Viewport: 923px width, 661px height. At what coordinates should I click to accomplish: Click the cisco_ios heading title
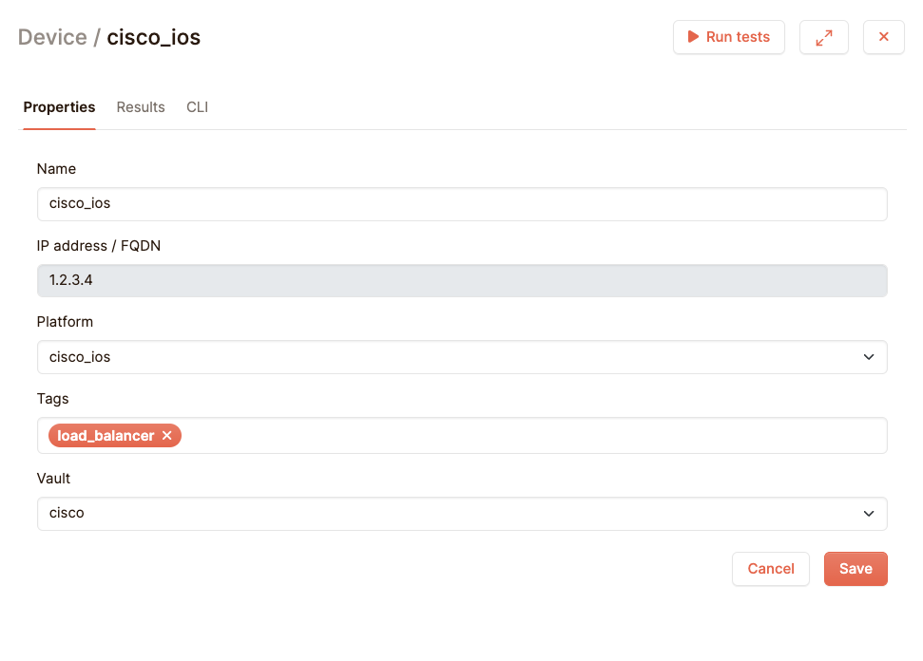(153, 38)
